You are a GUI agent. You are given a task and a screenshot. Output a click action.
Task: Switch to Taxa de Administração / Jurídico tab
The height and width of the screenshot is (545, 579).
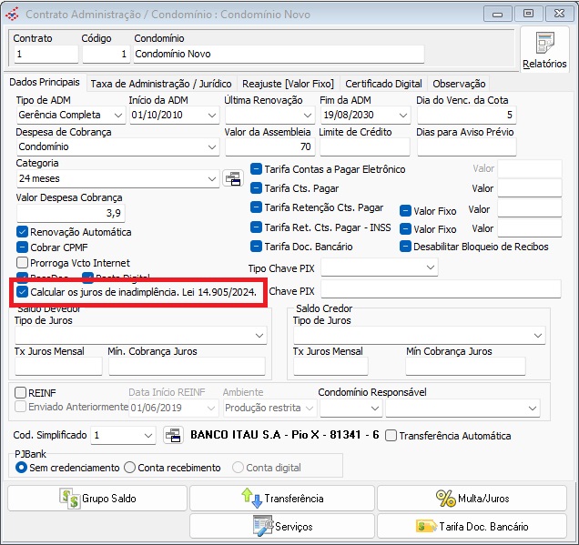pyautogui.click(x=161, y=84)
